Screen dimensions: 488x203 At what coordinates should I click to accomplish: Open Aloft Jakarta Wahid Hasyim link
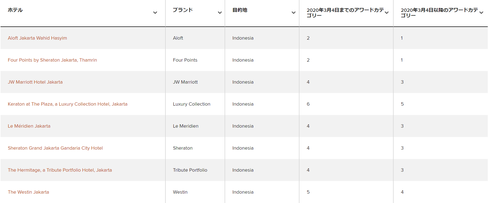point(37,38)
